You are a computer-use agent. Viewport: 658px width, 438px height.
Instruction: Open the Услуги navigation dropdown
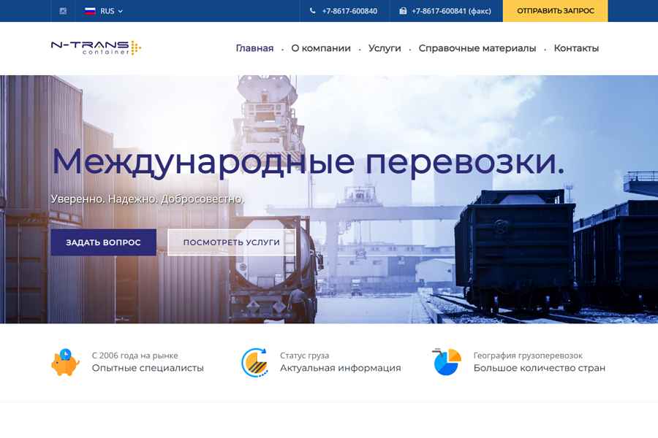point(384,48)
